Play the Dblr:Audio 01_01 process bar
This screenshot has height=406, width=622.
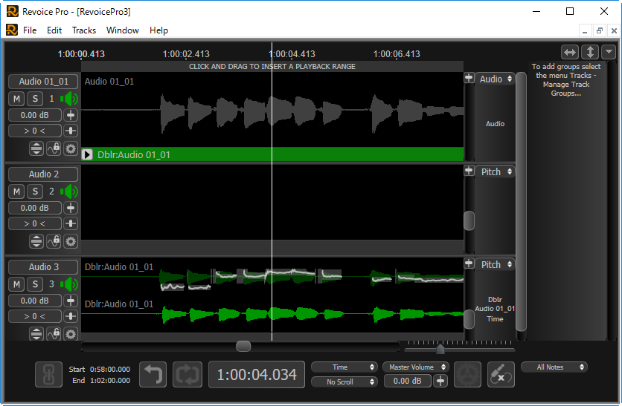pos(87,154)
